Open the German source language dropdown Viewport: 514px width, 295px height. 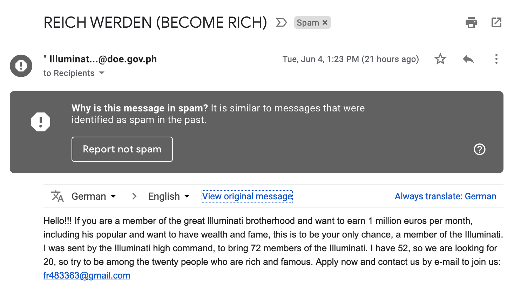pyautogui.click(x=94, y=196)
